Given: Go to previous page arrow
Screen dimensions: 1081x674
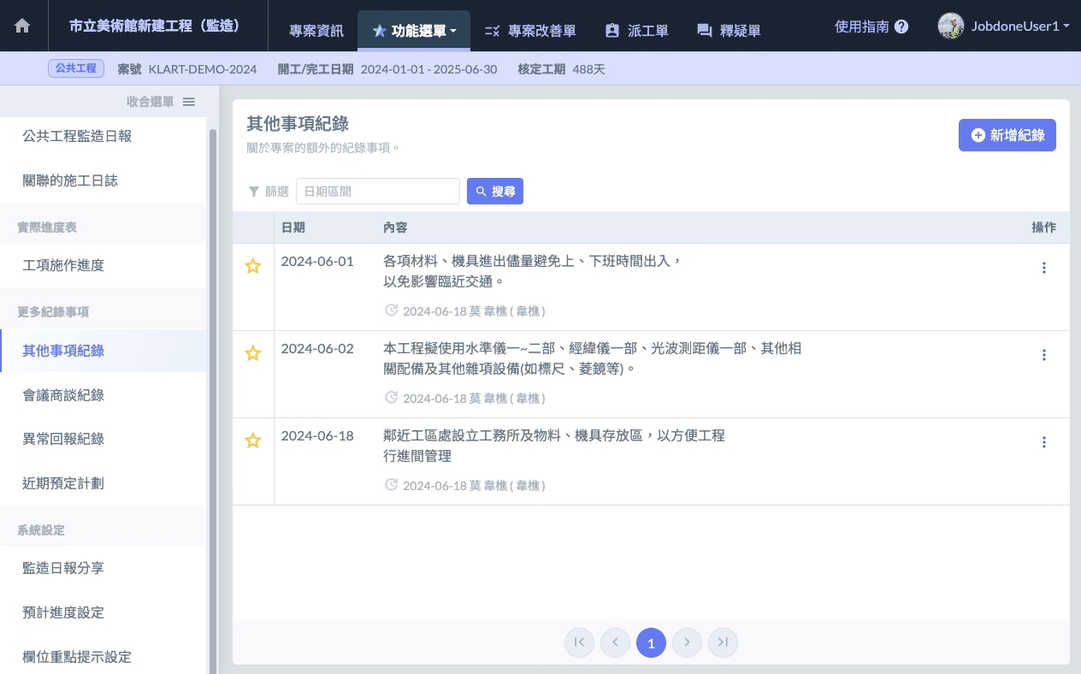Looking at the screenshot, I should pos(615,642).
